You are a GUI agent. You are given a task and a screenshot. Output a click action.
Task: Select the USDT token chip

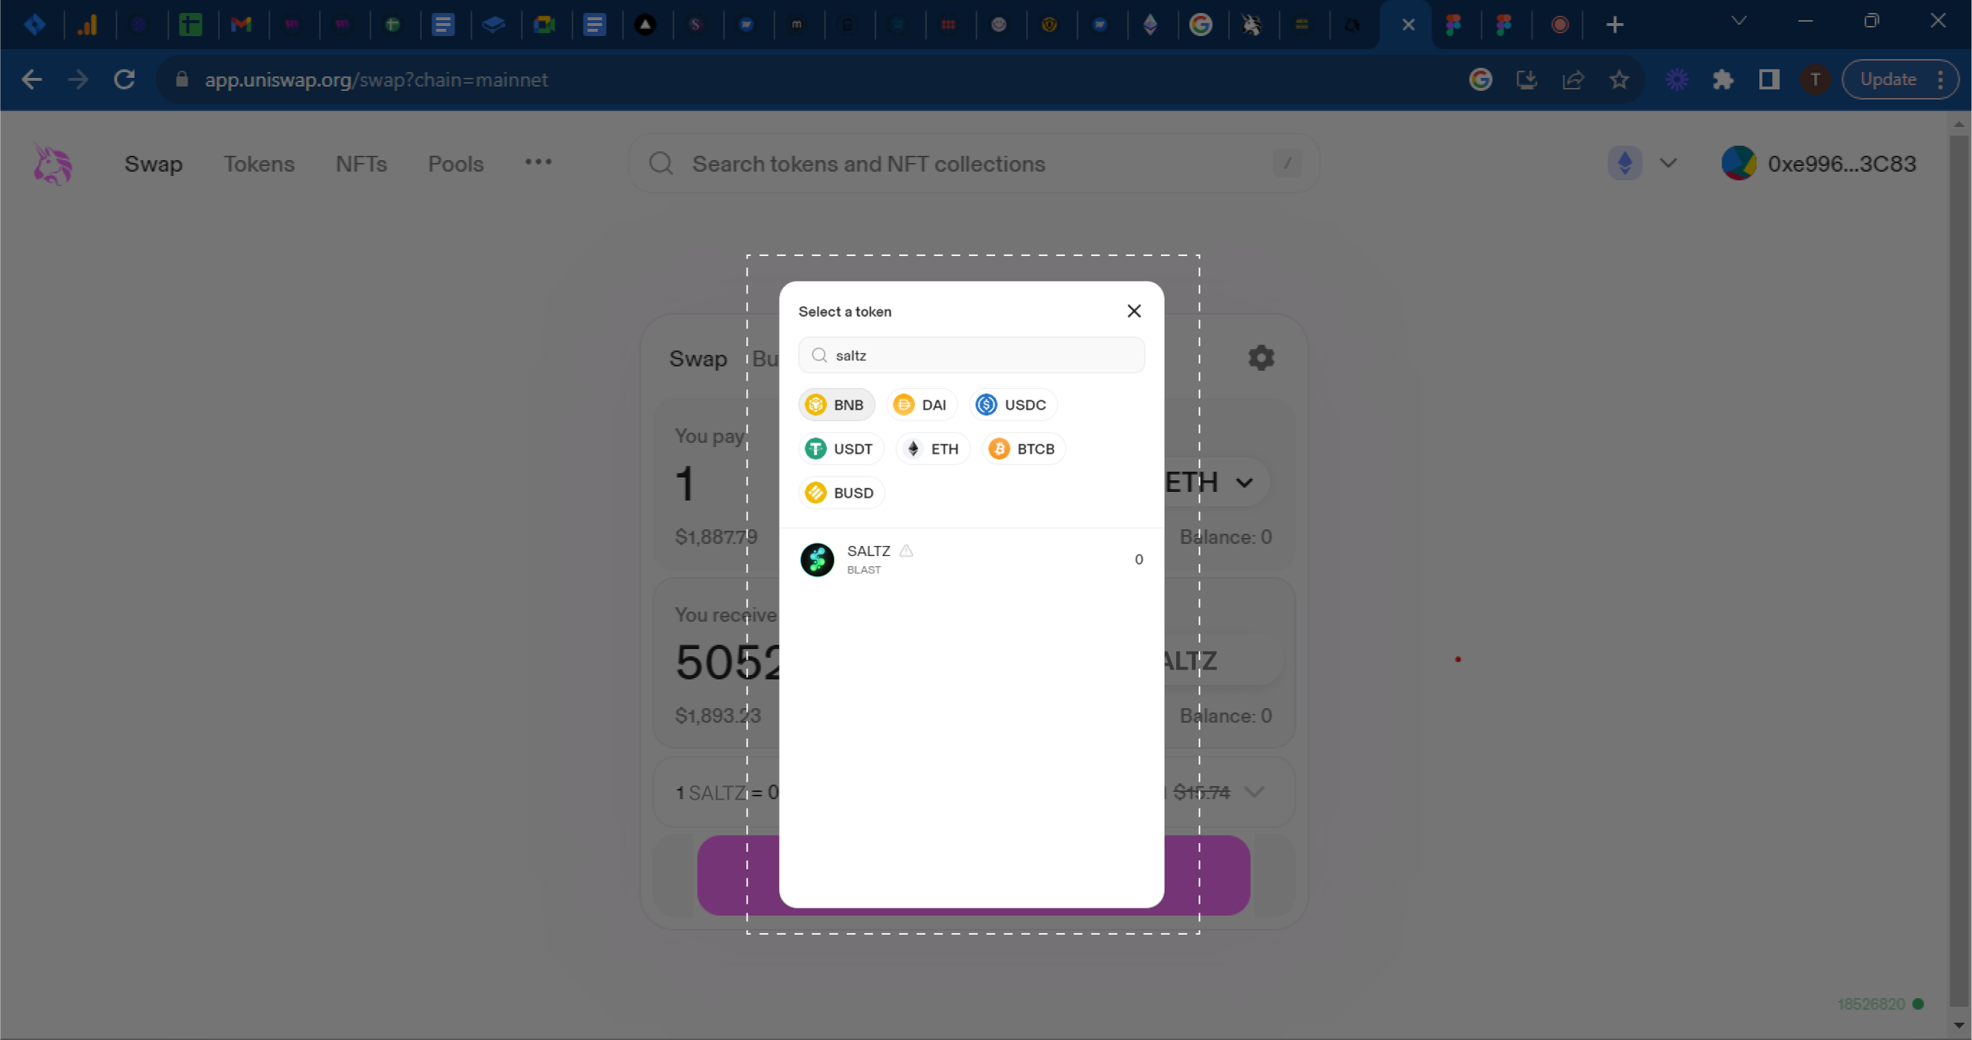click(841, 449)
